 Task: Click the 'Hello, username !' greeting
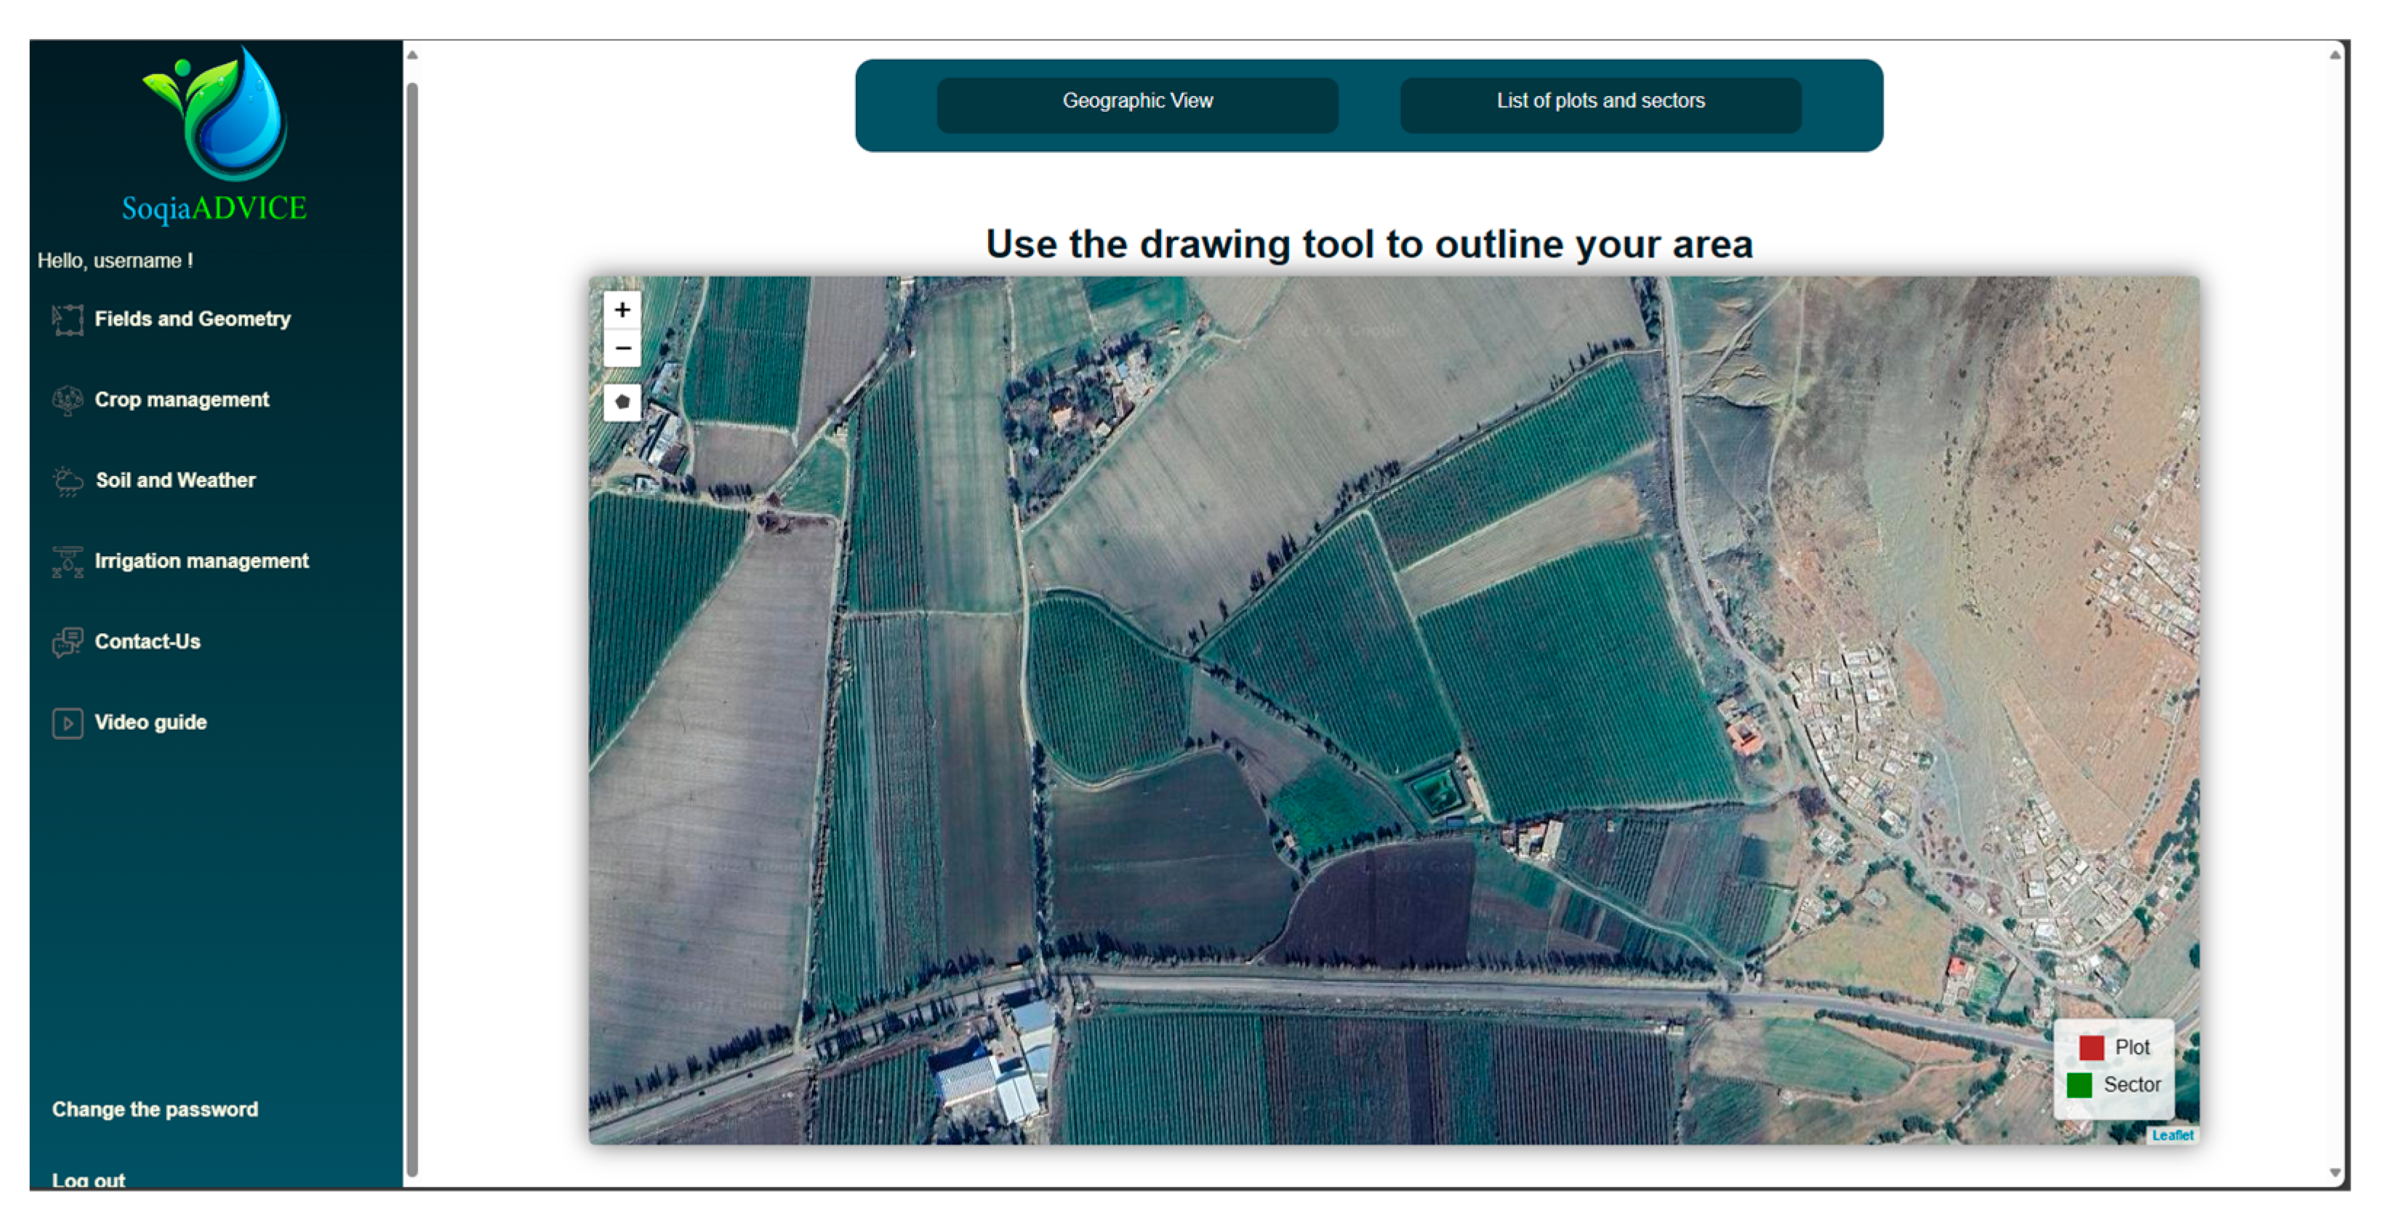(115, 261)
